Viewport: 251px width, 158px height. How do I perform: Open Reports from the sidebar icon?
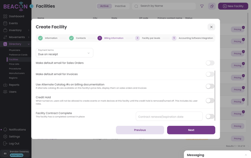5,85
